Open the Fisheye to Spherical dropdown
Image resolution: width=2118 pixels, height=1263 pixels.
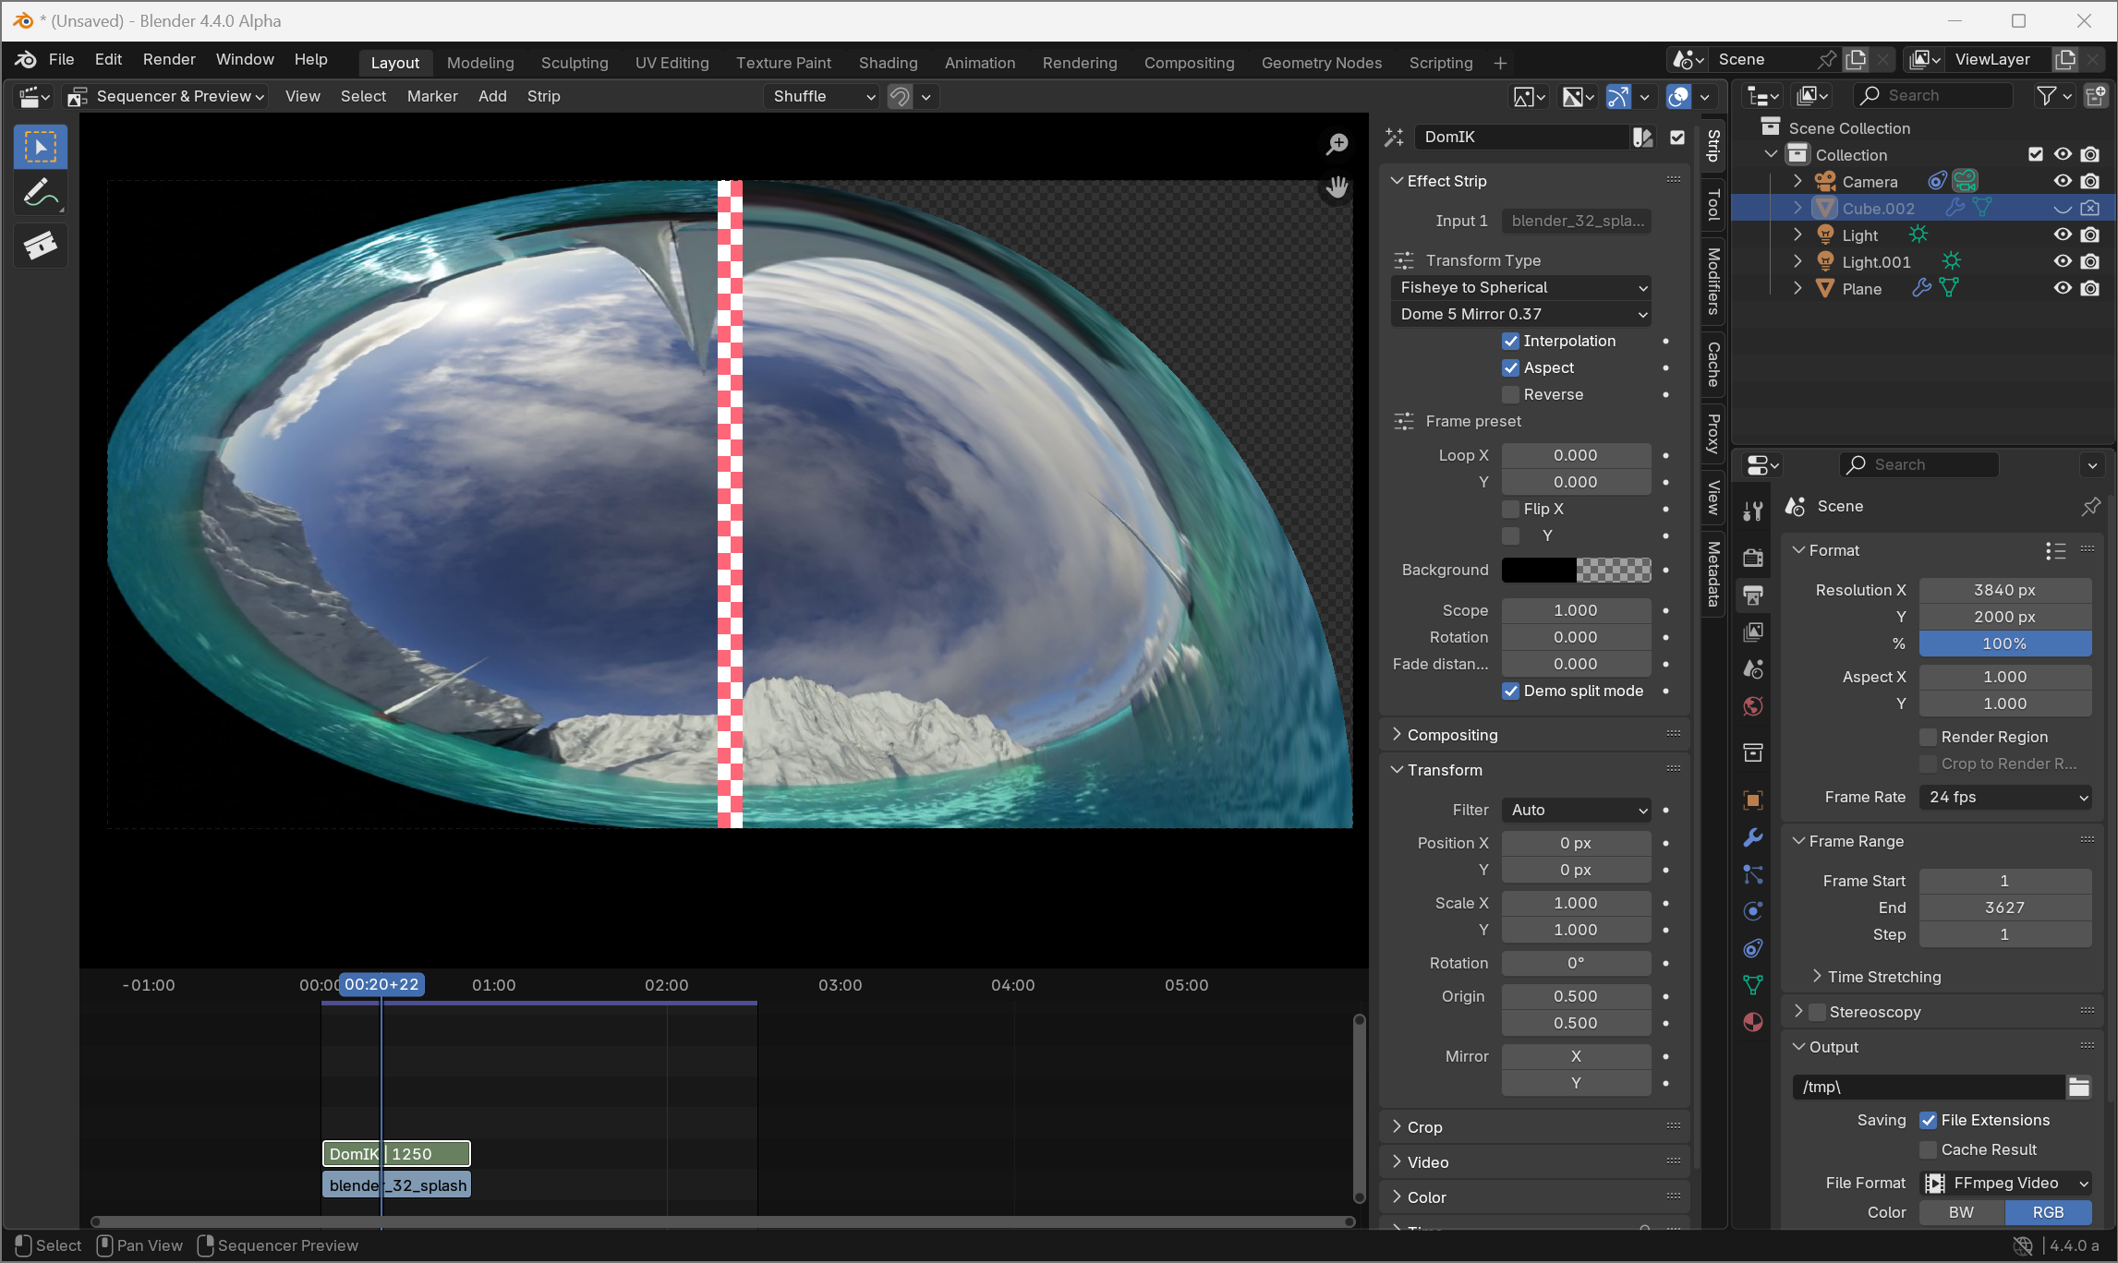coord(1520,287)
